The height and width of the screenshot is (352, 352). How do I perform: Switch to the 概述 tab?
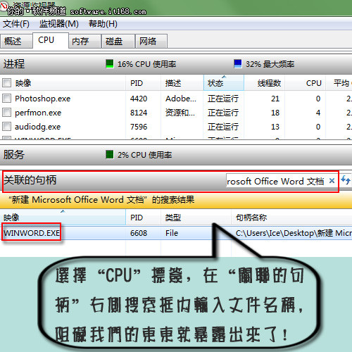click(x=16, y=42)
